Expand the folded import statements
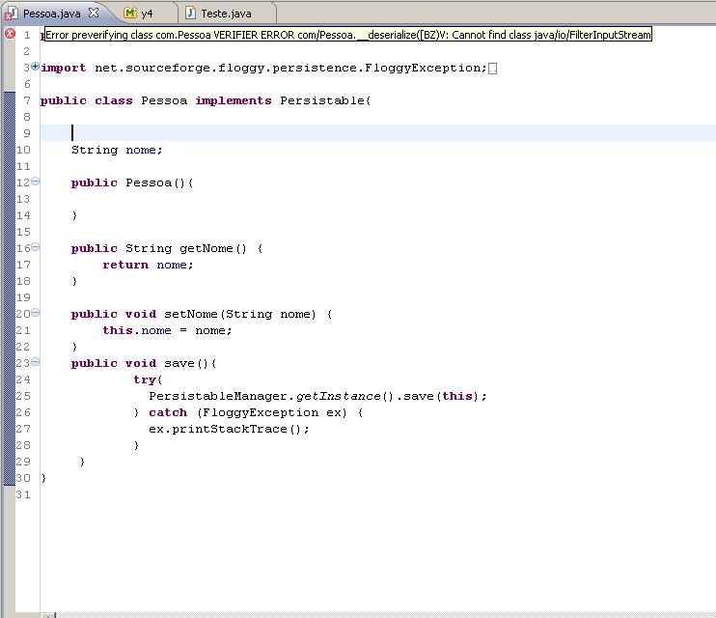The height and width of the screenshot is (618, 716). (x=35, y=67)
